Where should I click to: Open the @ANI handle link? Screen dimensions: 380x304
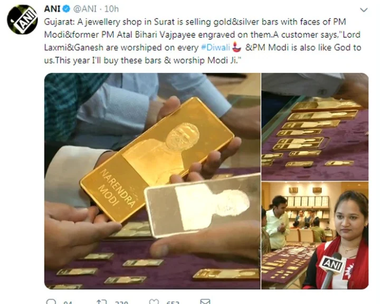[x=85, y=9]
